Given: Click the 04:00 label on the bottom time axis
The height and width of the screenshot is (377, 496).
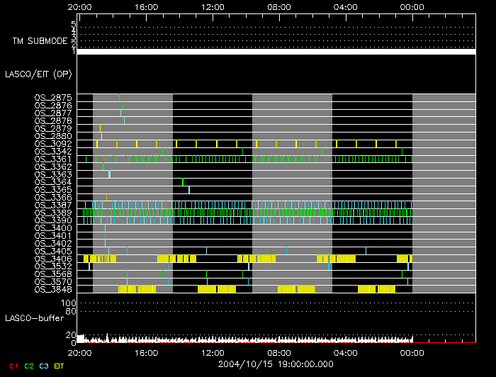Looking at the screenshot, I should click(x=346, y=353).
